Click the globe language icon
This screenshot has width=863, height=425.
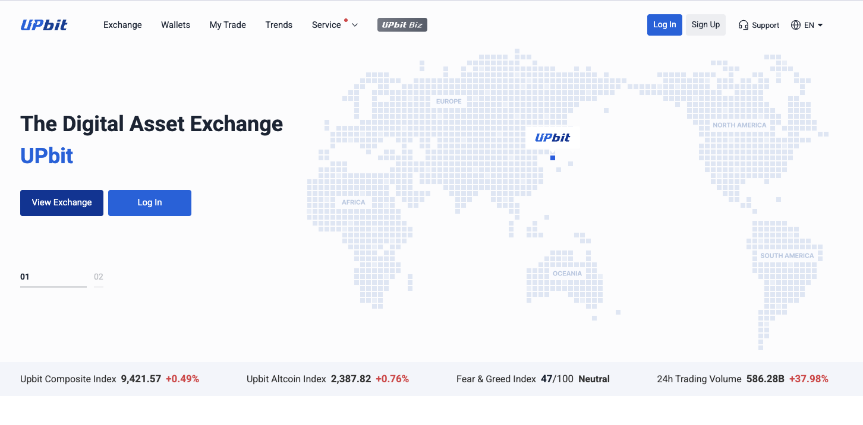[x=796, y=25]
